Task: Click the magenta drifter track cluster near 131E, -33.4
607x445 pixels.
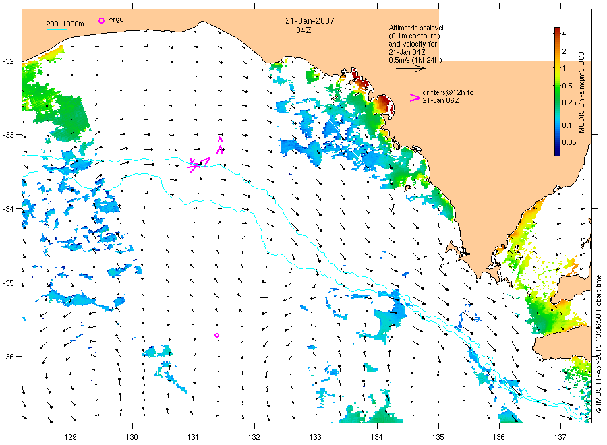Action: click(x=199, y=165)
